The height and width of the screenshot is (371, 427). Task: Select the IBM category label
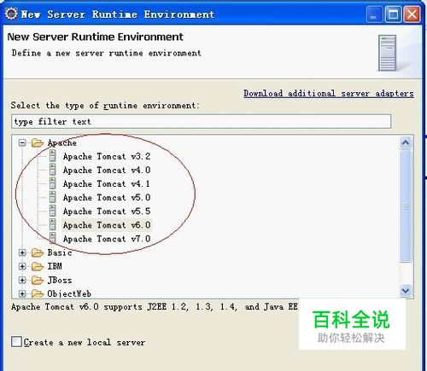pyautogui.click(x=55, y=266)
